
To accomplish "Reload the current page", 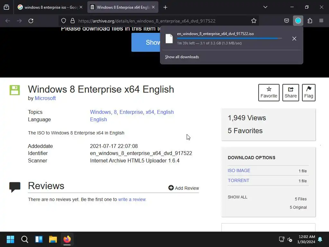I will tap(31, 21).
